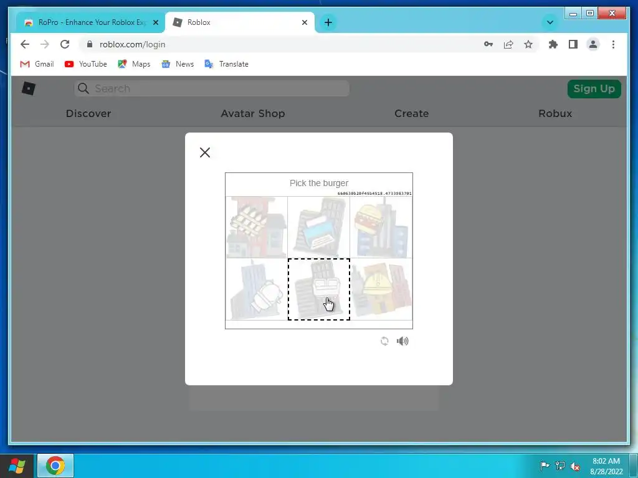Image resolution: width=638 pixels, height=478 pixels.
Task: Select the white backpack captcha tile
Action: pos(257,289)
